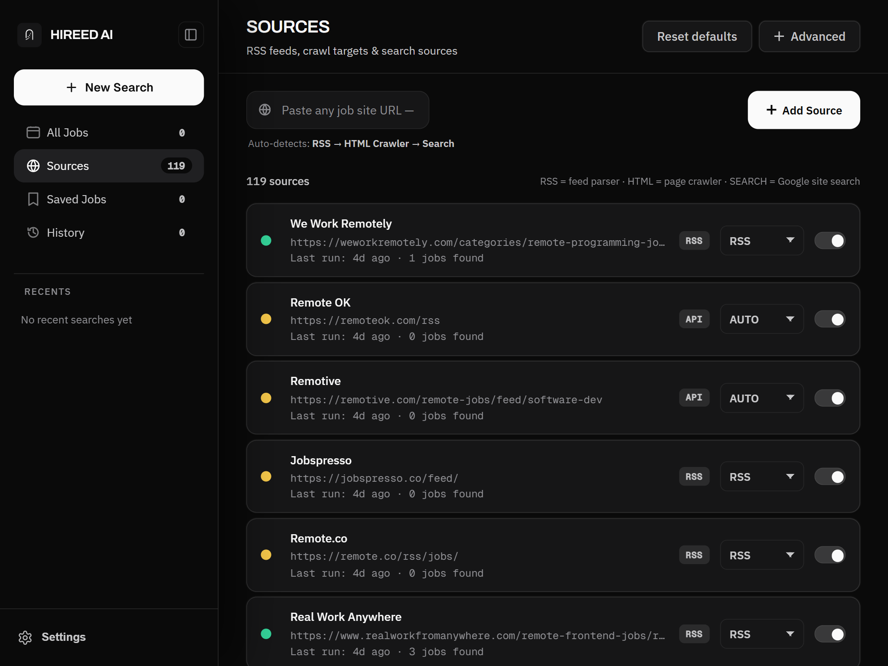This screenshot has height=666, width=888.
Task: Click the remotive.com feed URL text
Action: coord(446,399)
